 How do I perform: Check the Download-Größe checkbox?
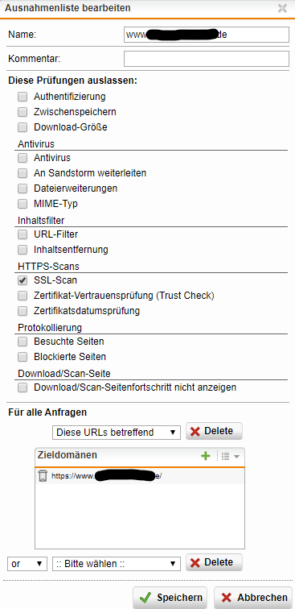pos(23,127)
